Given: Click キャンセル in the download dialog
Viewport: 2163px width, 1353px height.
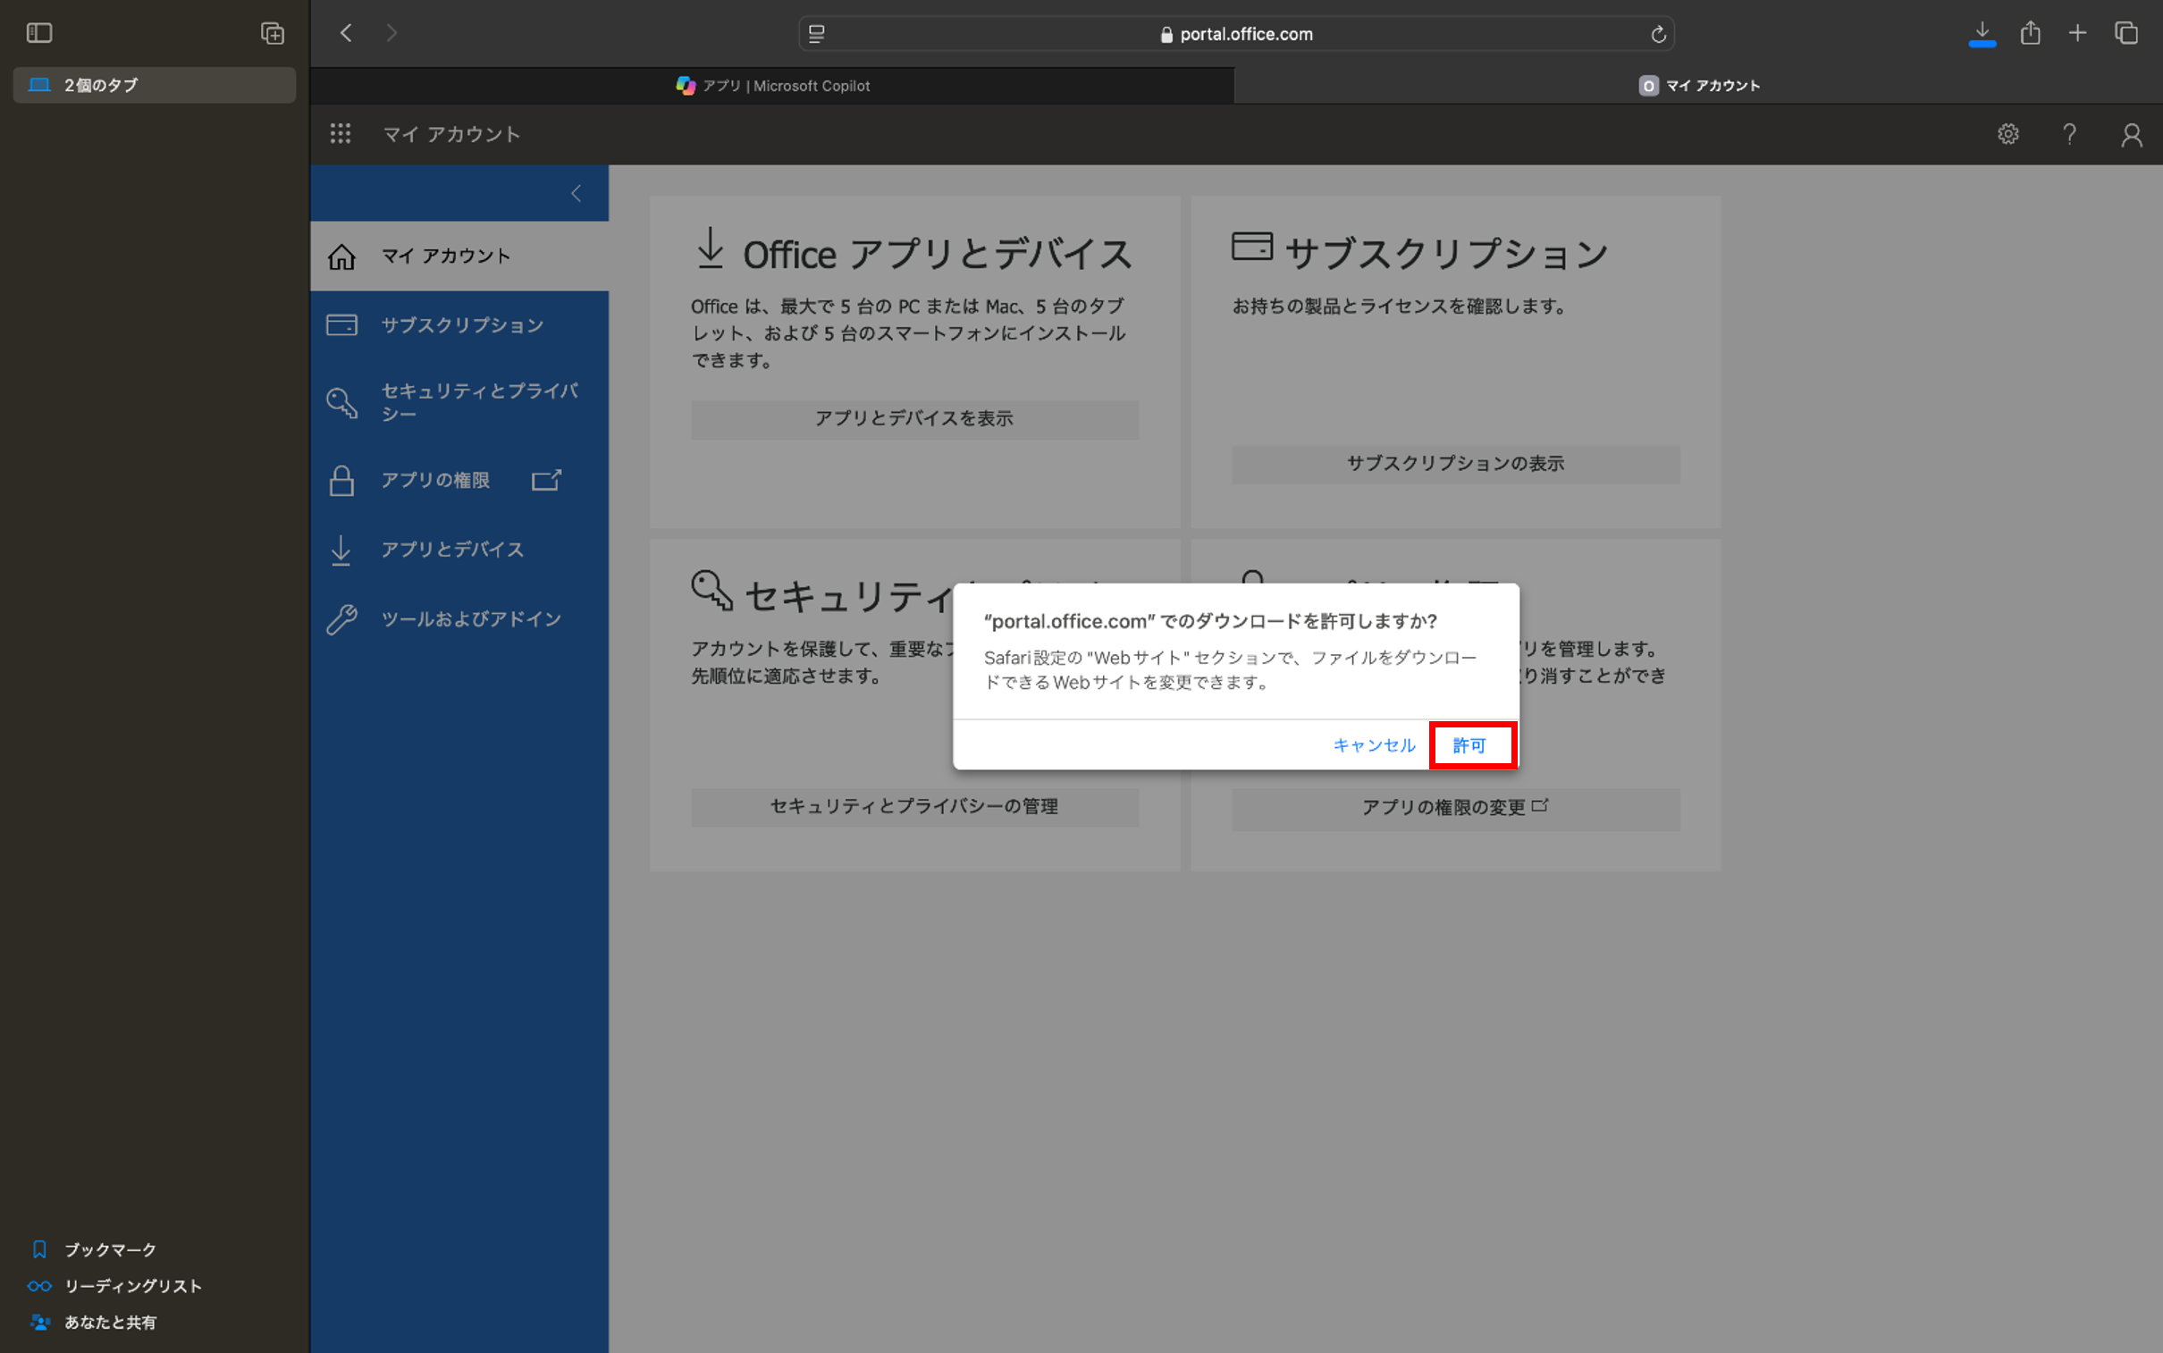Looking at the screenshot, I should 1374,744.
